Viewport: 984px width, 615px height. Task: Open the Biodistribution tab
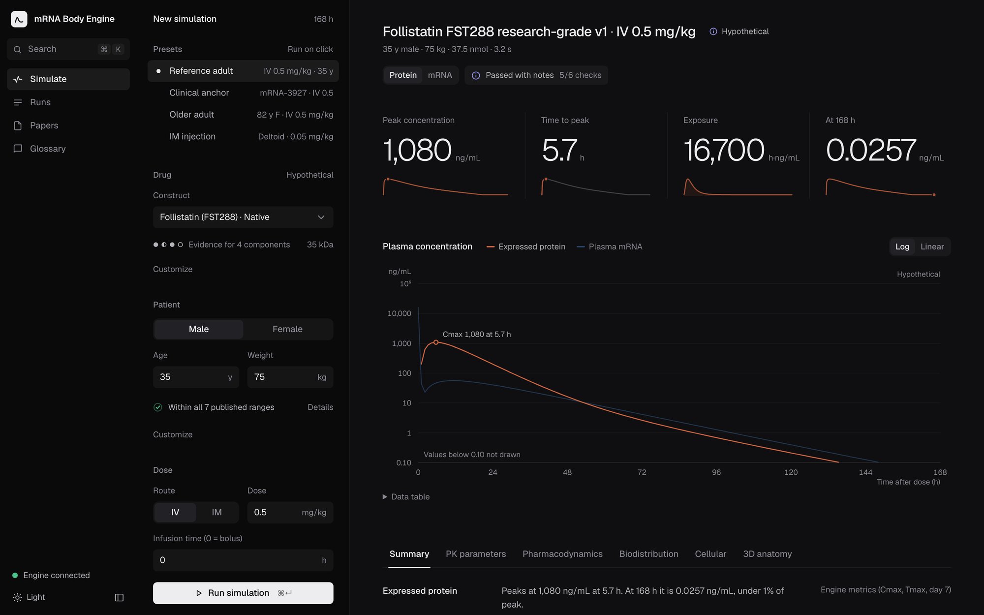click(x=648, y=554)
